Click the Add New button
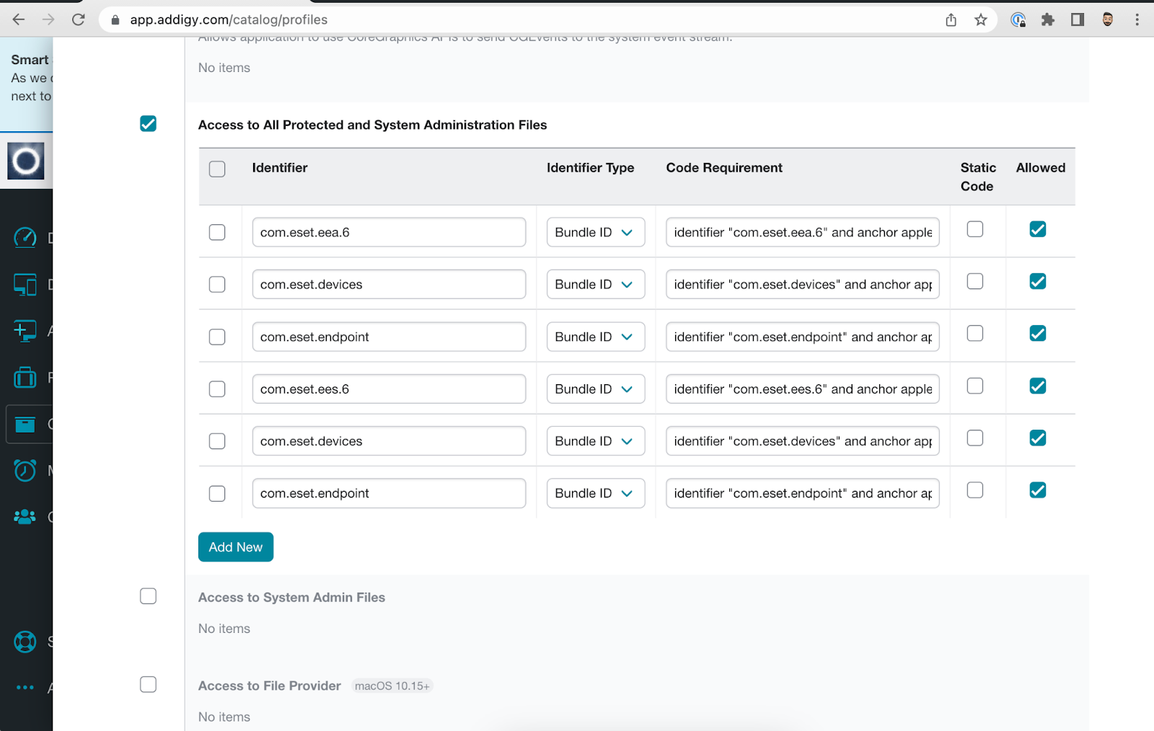Screen dimensions: 1154x731 (235, 546)
